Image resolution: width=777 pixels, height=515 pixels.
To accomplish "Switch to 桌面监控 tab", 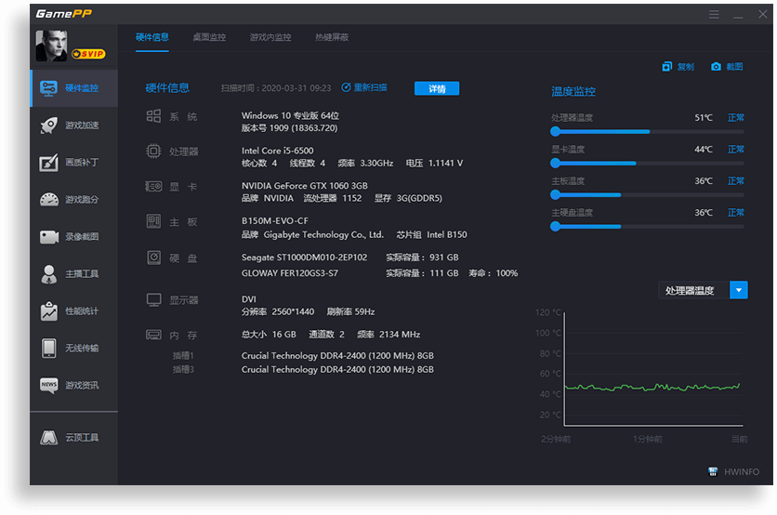I will pos(209,37).
